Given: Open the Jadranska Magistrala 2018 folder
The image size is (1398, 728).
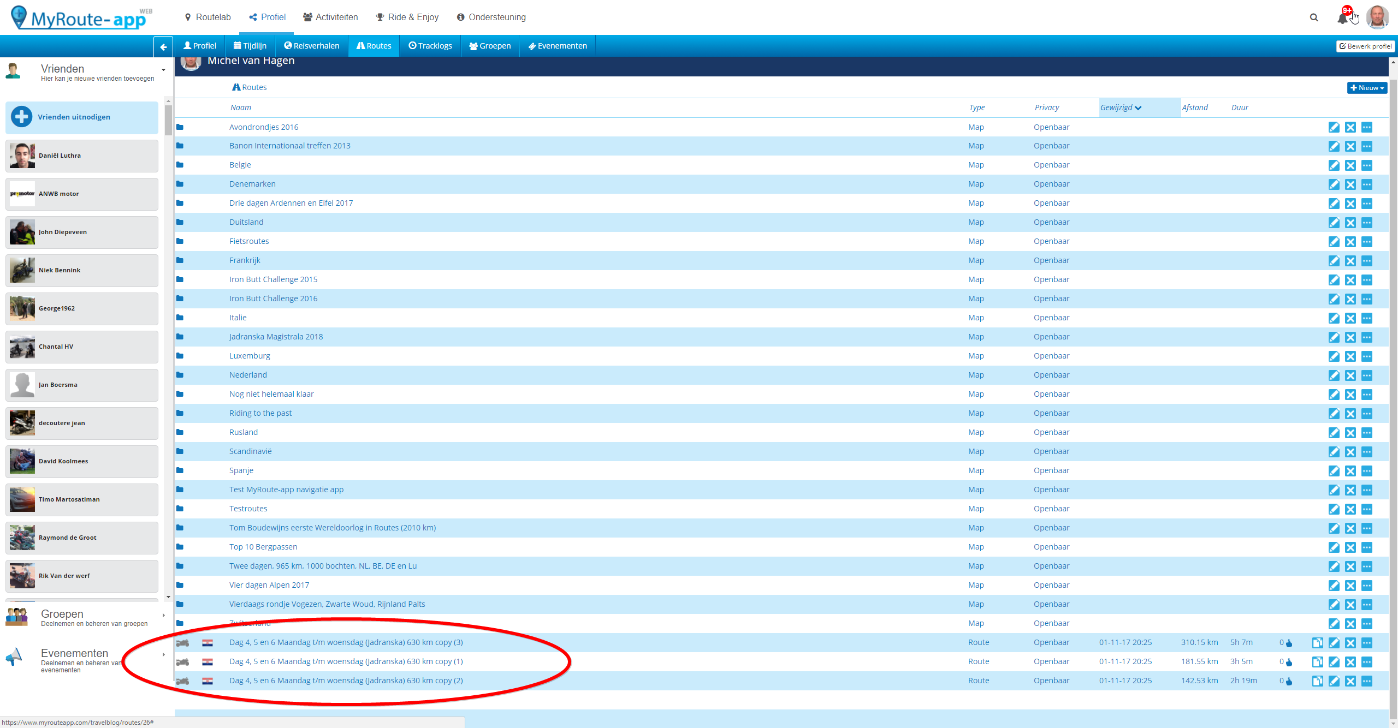Looking at the screenshot, I should tap(276, 337).
